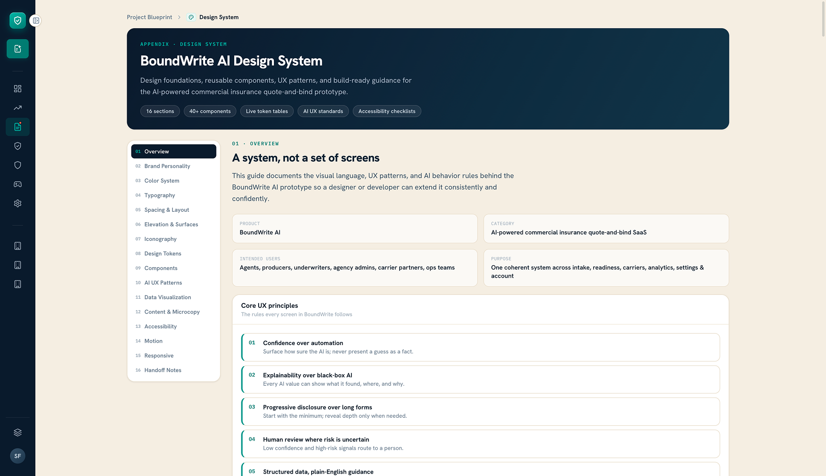Click the Design System breadcrumb label

219,17
